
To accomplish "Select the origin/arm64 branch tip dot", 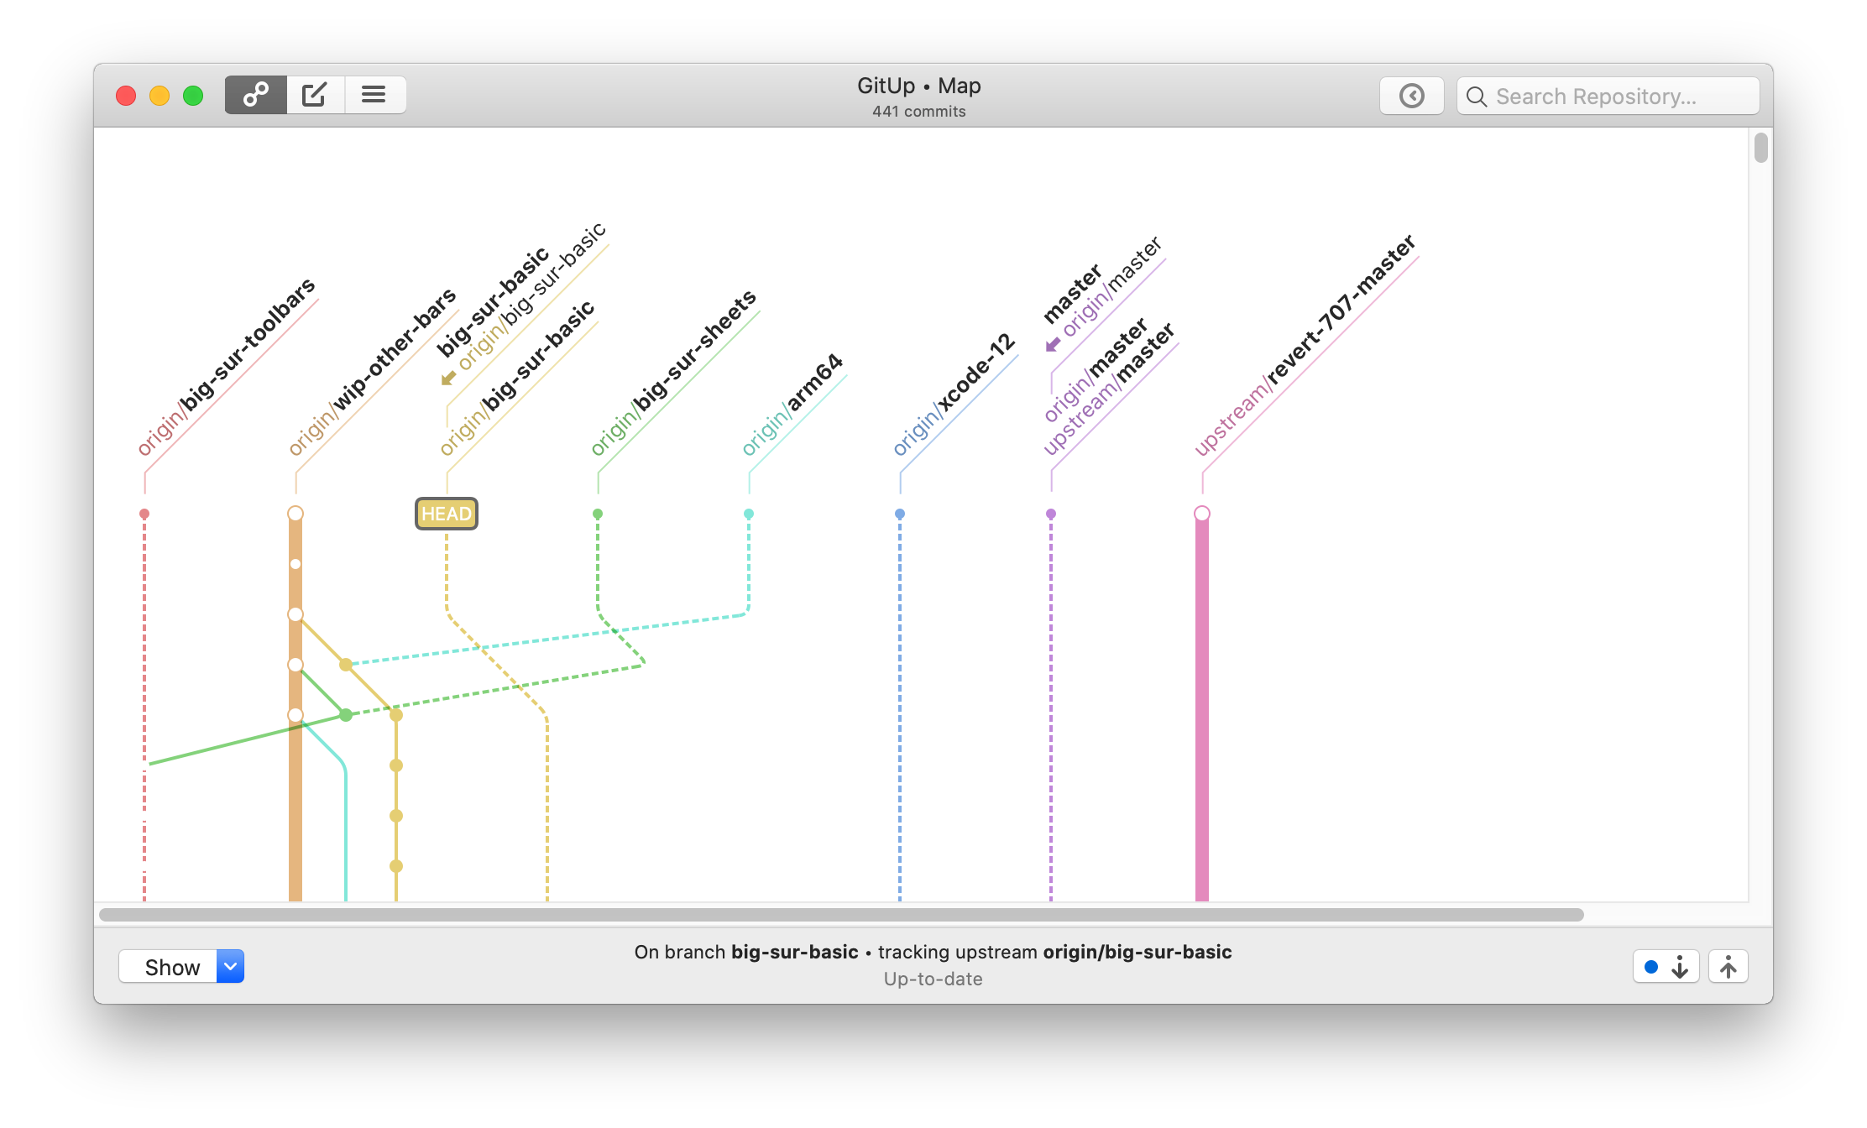I will click(x=749, y=514).
